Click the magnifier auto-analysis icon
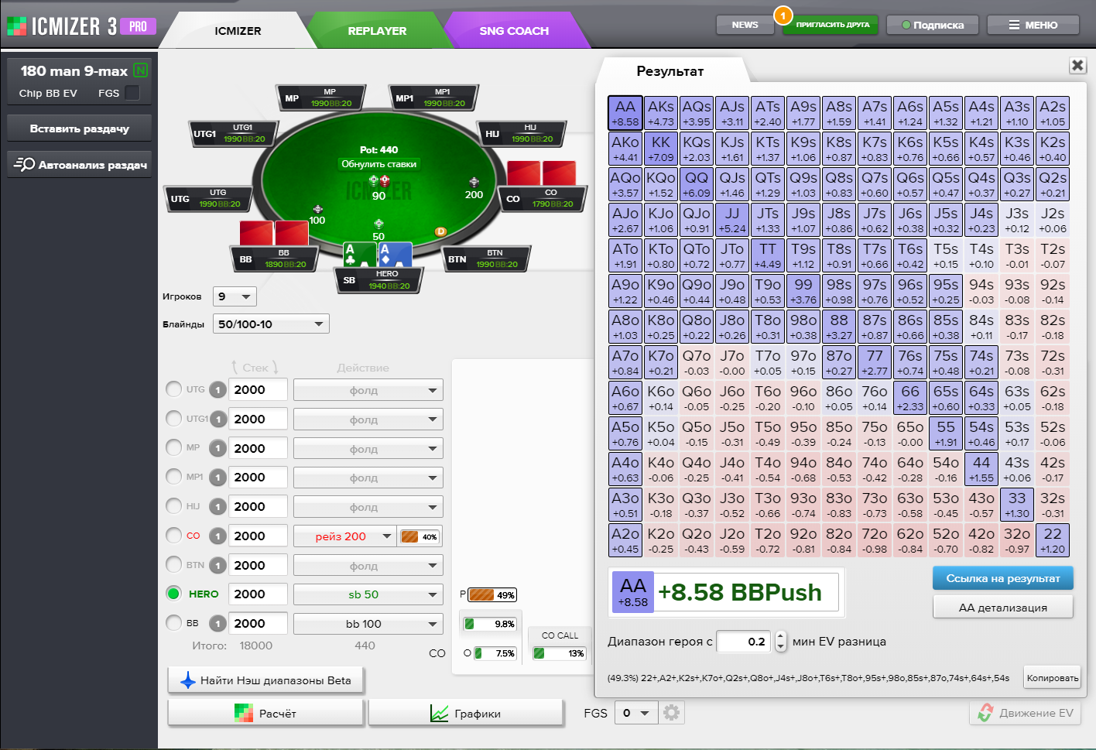Screen dimensions: 1096x750 tap(25, 164)
